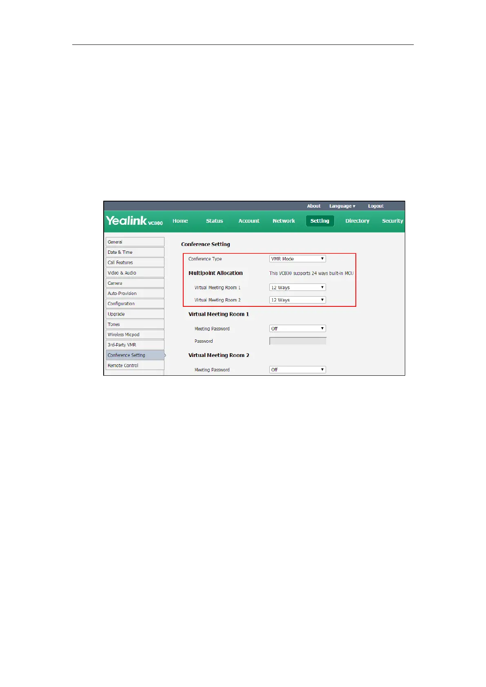Click the Room 1 Password input field
This screenshot has width=486, height=687.
click(297, 341)
